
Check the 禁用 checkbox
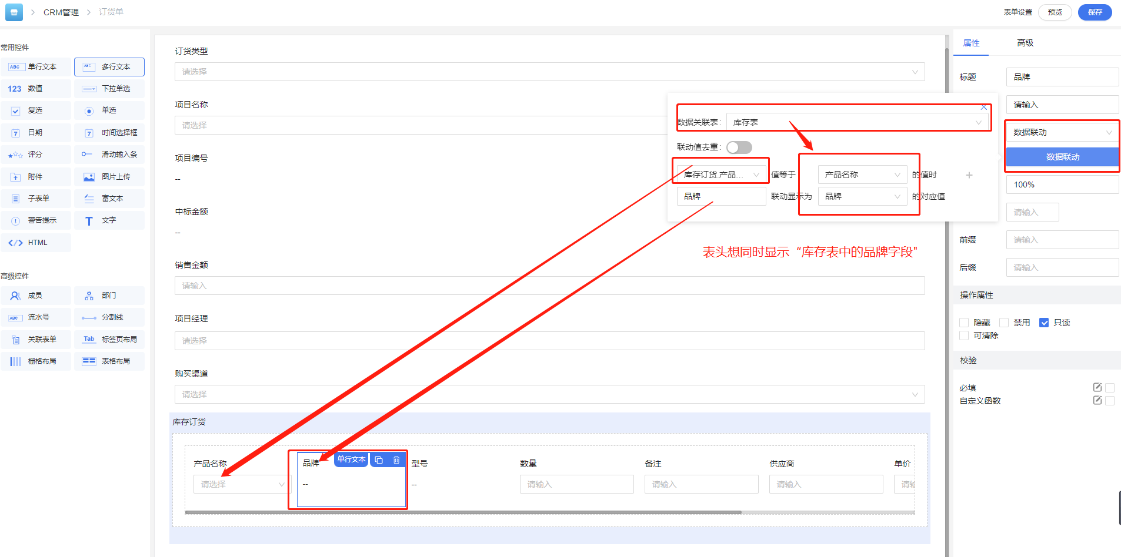1004,323
